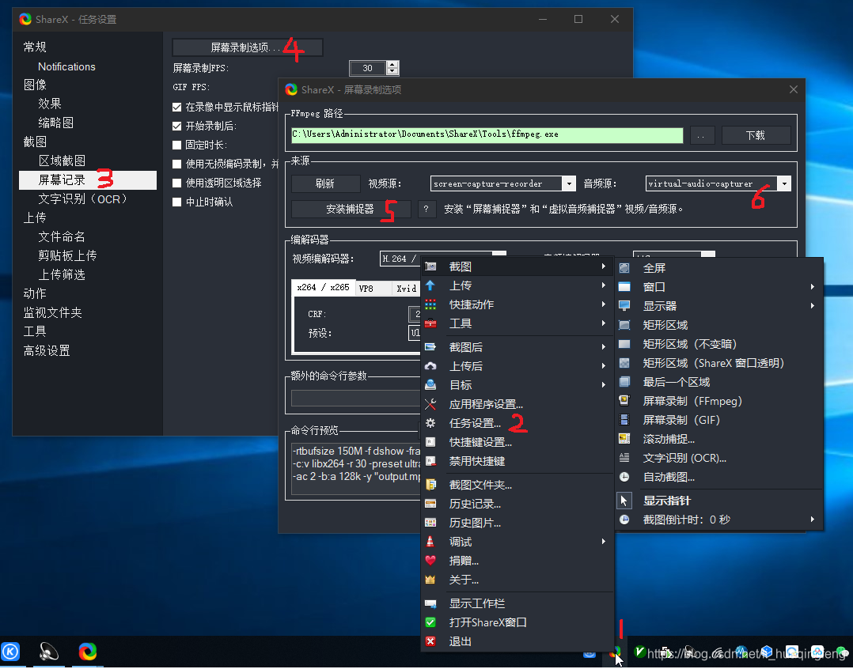Expand the 窗口 submenu arrow

point(812,287)
